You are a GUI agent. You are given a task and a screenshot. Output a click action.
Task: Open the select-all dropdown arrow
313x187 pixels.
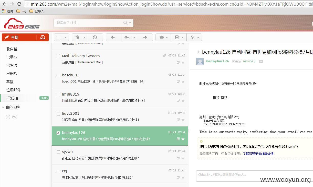(65, 38)
